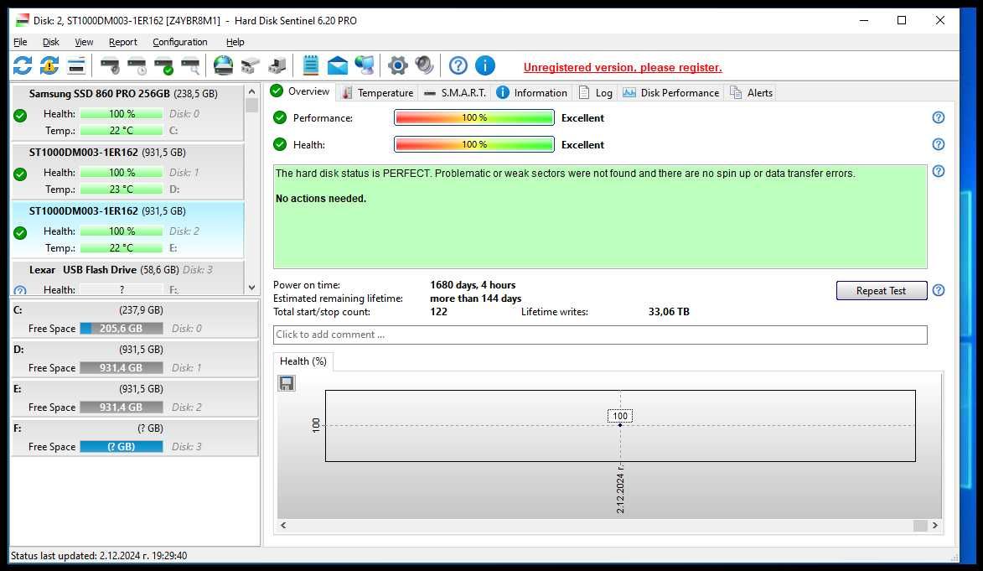Click the blue Refresh arrows toolbar icon

point(22,65)
